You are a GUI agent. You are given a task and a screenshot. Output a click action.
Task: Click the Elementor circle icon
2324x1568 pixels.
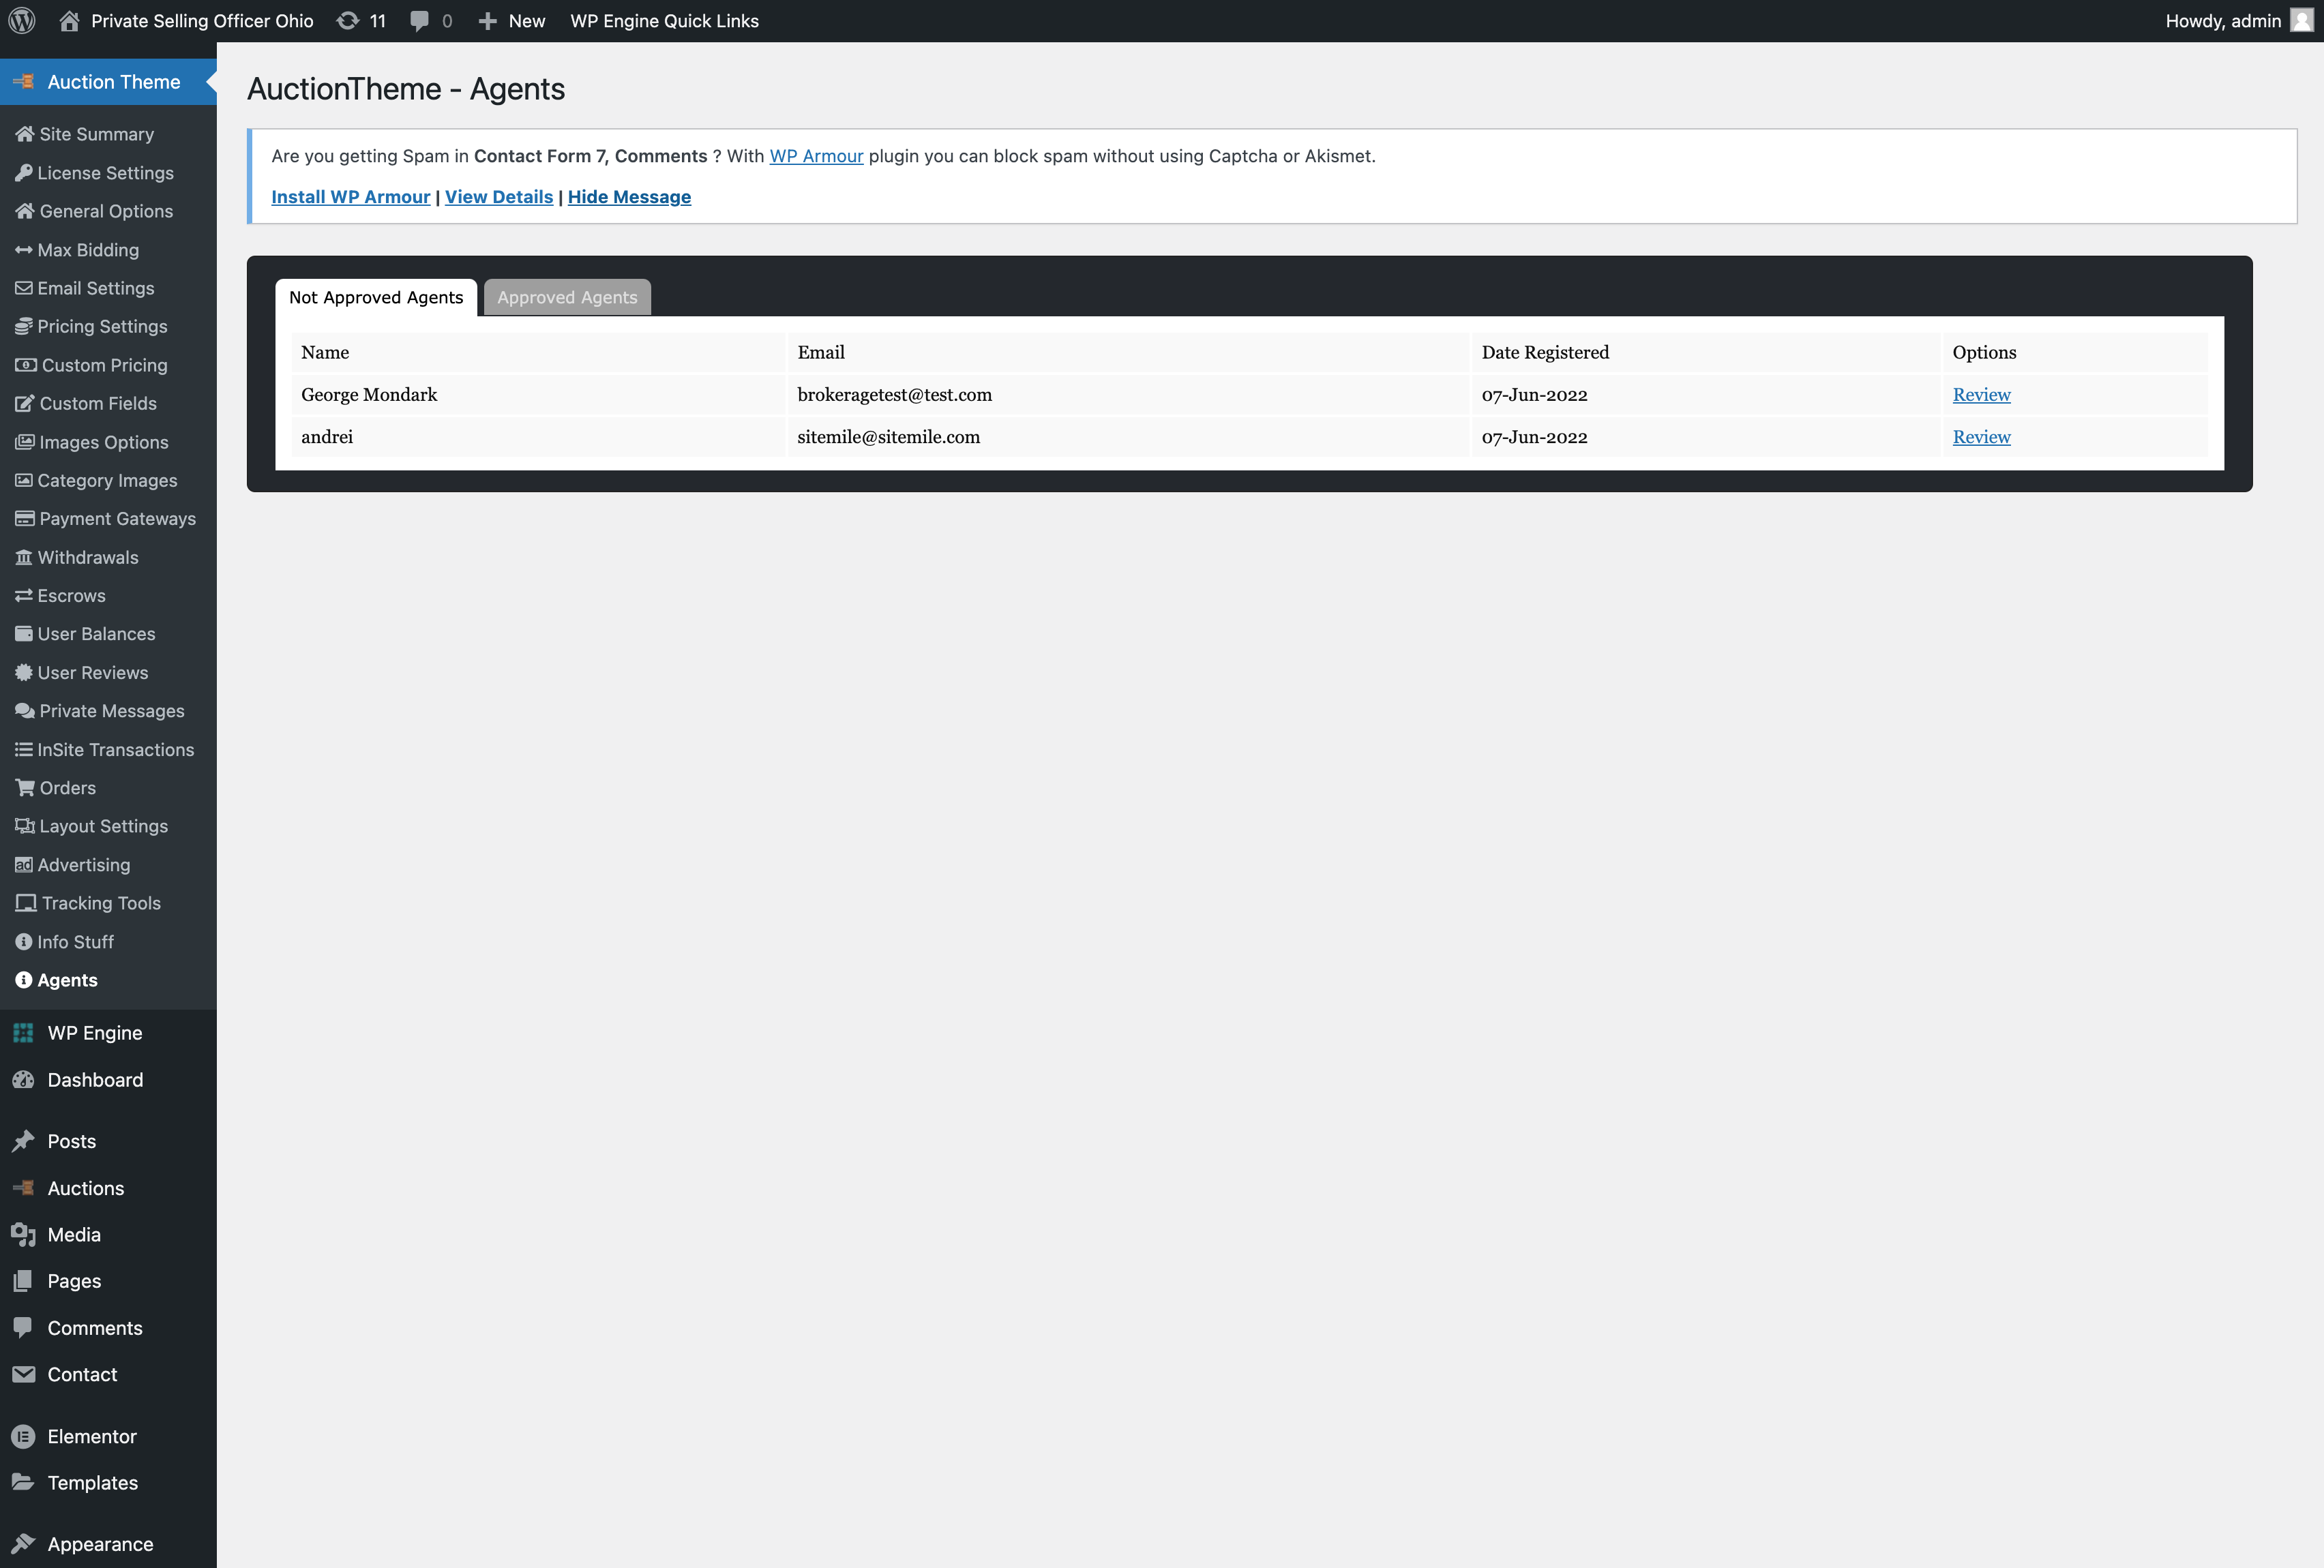click(23, 1436)
